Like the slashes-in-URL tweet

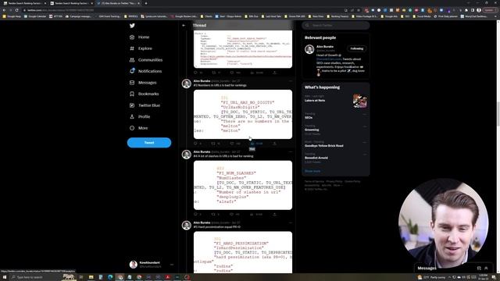232,215
